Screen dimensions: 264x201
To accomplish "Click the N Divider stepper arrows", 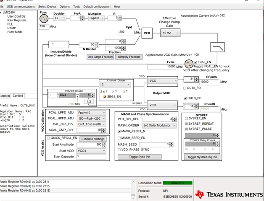I will (97, 45).
